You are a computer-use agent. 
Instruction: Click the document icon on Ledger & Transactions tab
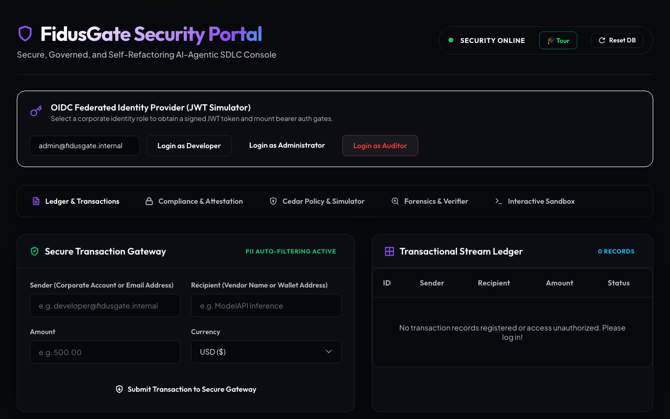pyautogui.click(x=36, y=201)
